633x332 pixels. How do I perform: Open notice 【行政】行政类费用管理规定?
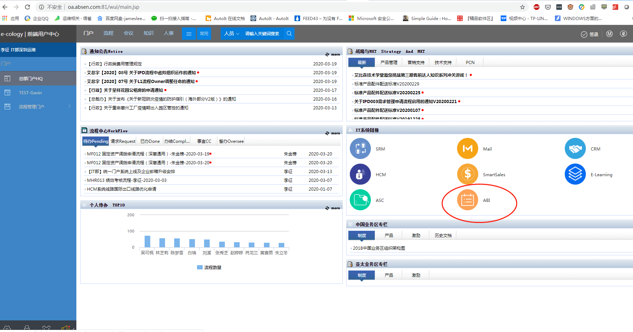(115, 64)
